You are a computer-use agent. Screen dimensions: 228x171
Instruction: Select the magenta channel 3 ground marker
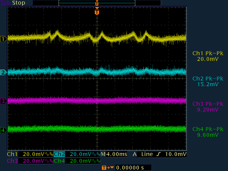click(x=3, y=101)
